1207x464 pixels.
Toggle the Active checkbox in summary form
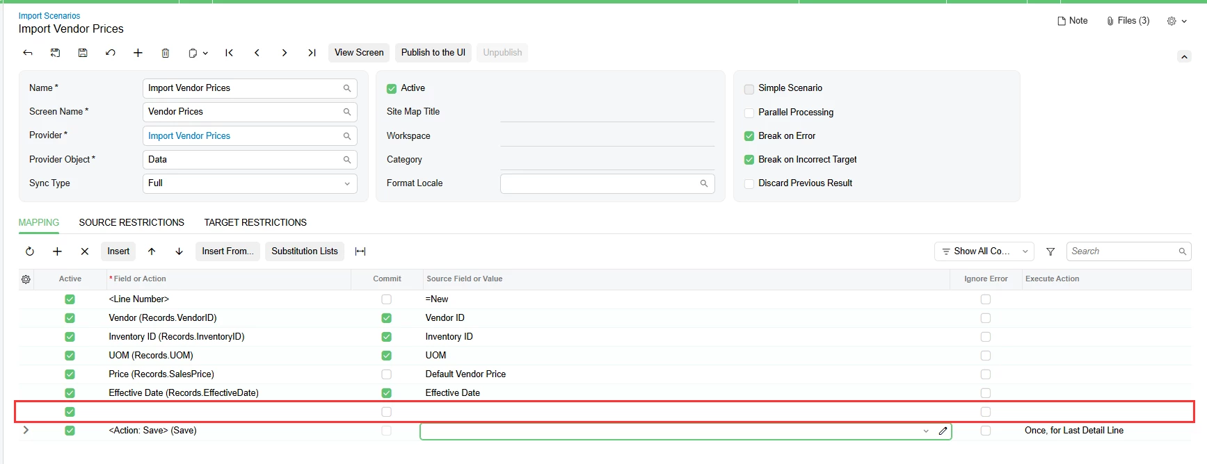[392, 89]
